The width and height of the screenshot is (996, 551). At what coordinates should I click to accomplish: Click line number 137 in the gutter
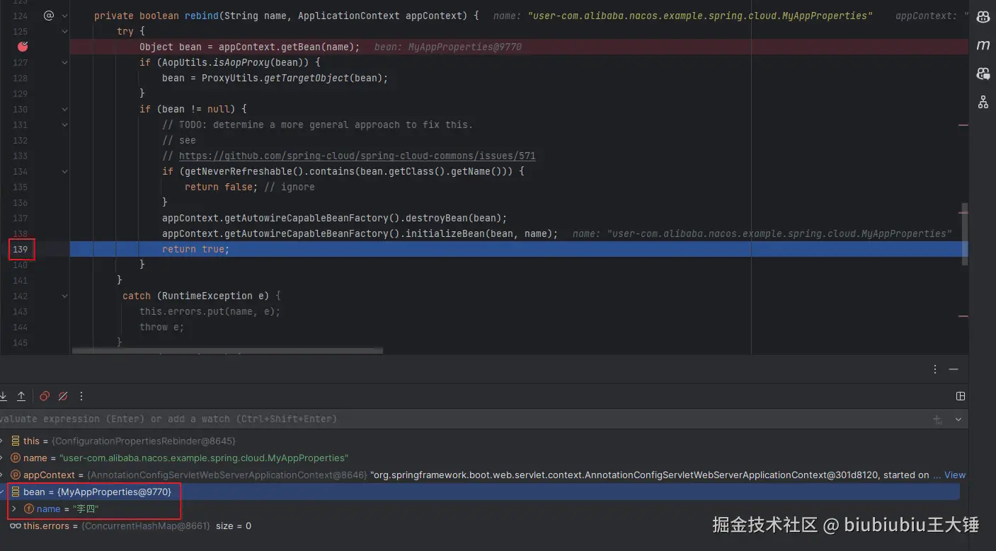[x=20, y=218]
